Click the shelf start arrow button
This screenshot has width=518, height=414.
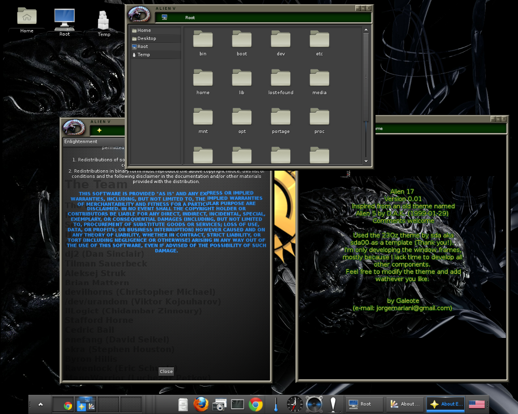pyautogui.click(x=40, y=404)
